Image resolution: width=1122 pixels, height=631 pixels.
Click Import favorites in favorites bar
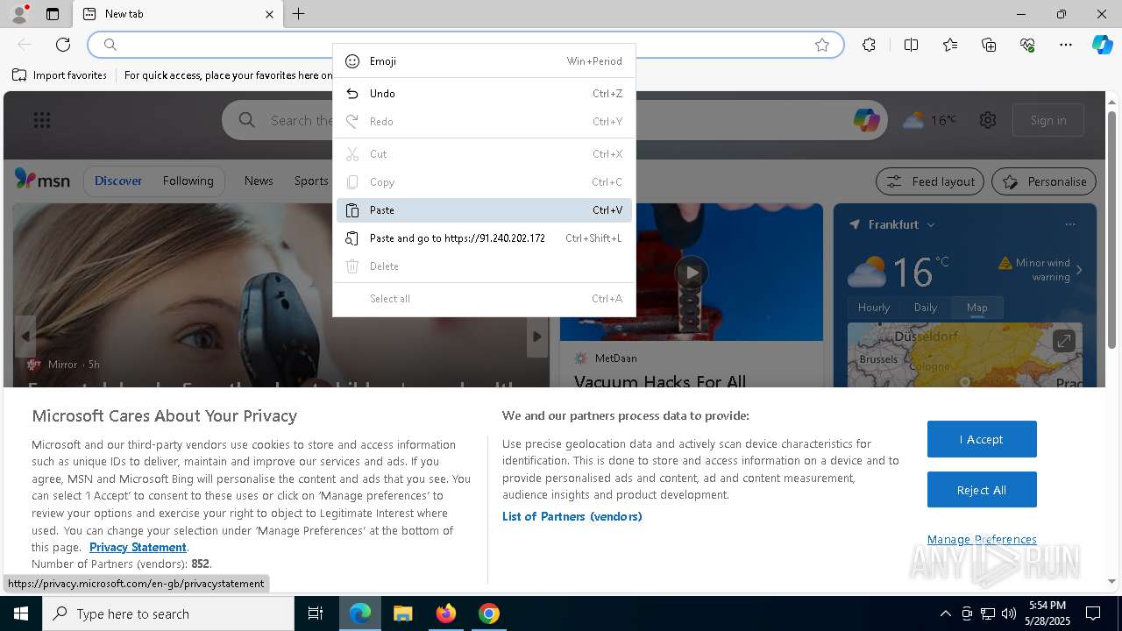pos(60,75)
